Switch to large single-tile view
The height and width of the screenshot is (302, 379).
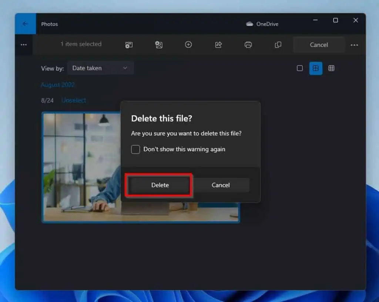(x=300, y=68)
